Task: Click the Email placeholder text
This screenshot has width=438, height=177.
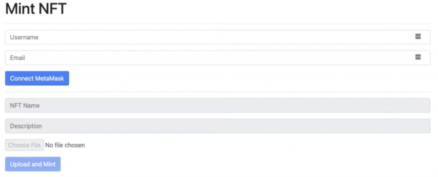Action: click(x=18, y=58)
